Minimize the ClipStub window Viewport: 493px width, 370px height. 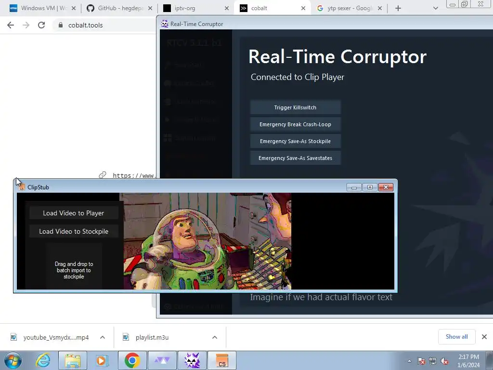pyautogui.click(x=354, y=187)
